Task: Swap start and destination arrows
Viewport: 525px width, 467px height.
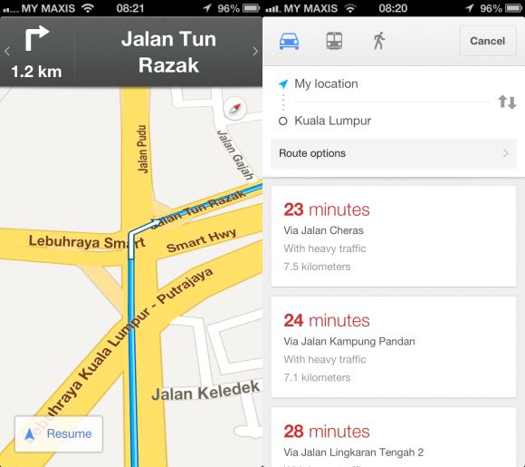Action: click(x=507, y=102)
